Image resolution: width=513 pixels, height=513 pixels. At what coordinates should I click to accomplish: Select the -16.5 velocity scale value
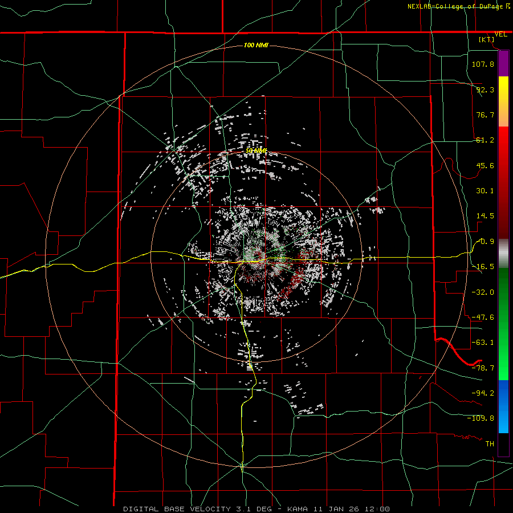[483, 267]
